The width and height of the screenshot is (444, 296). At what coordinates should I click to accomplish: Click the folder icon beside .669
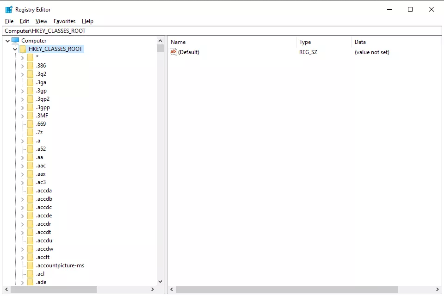31,124
